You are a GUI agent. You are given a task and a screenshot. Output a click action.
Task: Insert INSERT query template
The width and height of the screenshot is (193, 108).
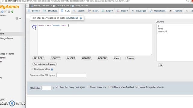click(71, 58)
